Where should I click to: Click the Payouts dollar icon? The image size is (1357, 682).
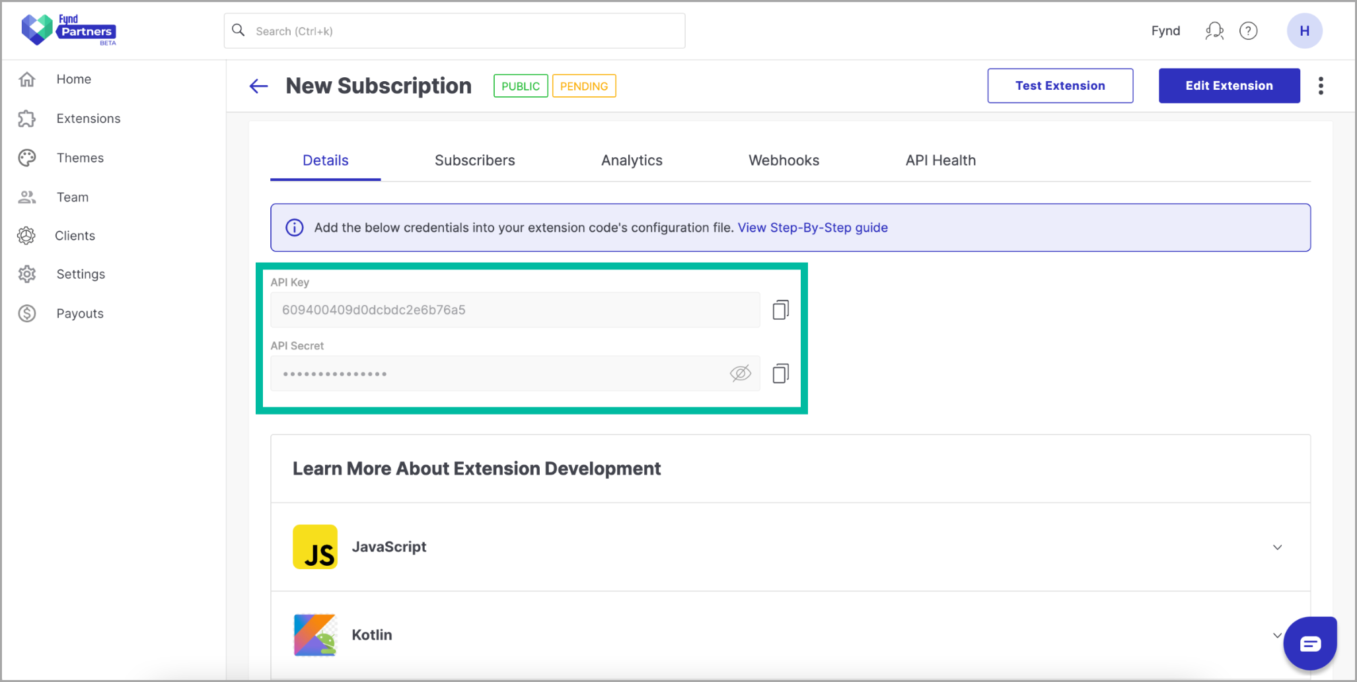pos(27,314)
